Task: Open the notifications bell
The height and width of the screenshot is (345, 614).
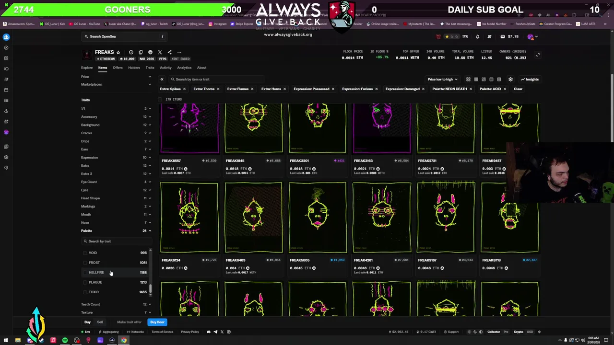Action: (x=477, y=36)
